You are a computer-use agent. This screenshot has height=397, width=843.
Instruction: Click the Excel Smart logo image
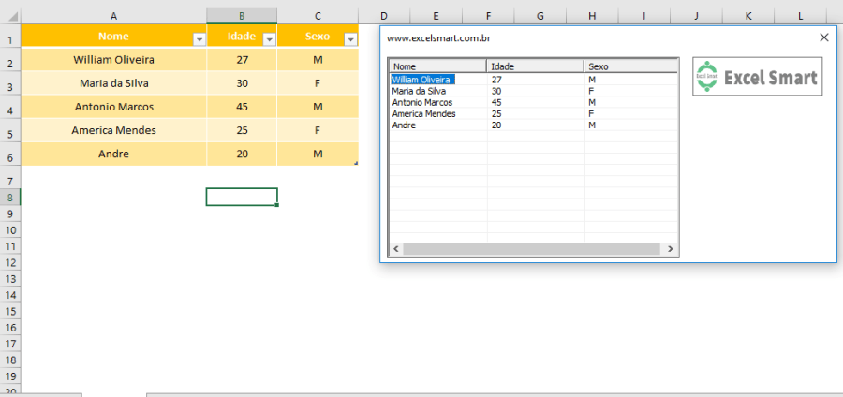(x=757, y=77)
